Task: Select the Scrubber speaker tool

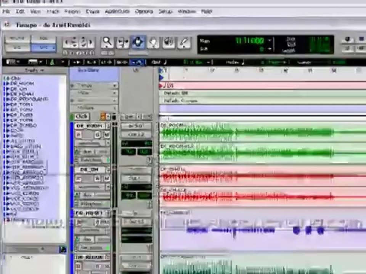Action: tap(169, 42)
